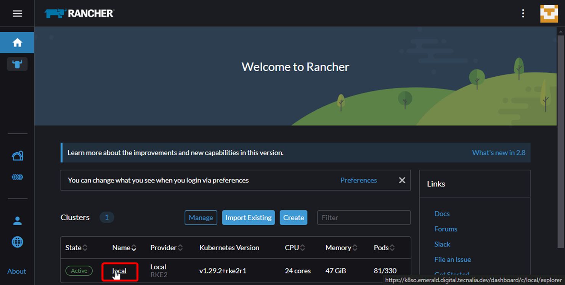The image size is (565, 285).
Task: Select the 24 cores CPU cell
Action: pyautogui.click(x=298, y=271)
